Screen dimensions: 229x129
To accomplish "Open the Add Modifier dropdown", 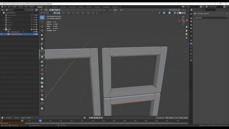I will (211, 18).
